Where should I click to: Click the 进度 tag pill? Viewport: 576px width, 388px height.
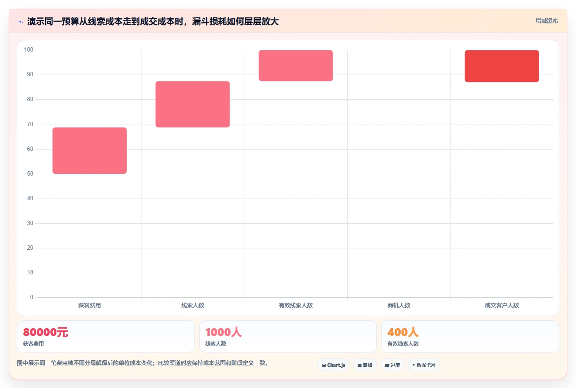tap(392, 365)
